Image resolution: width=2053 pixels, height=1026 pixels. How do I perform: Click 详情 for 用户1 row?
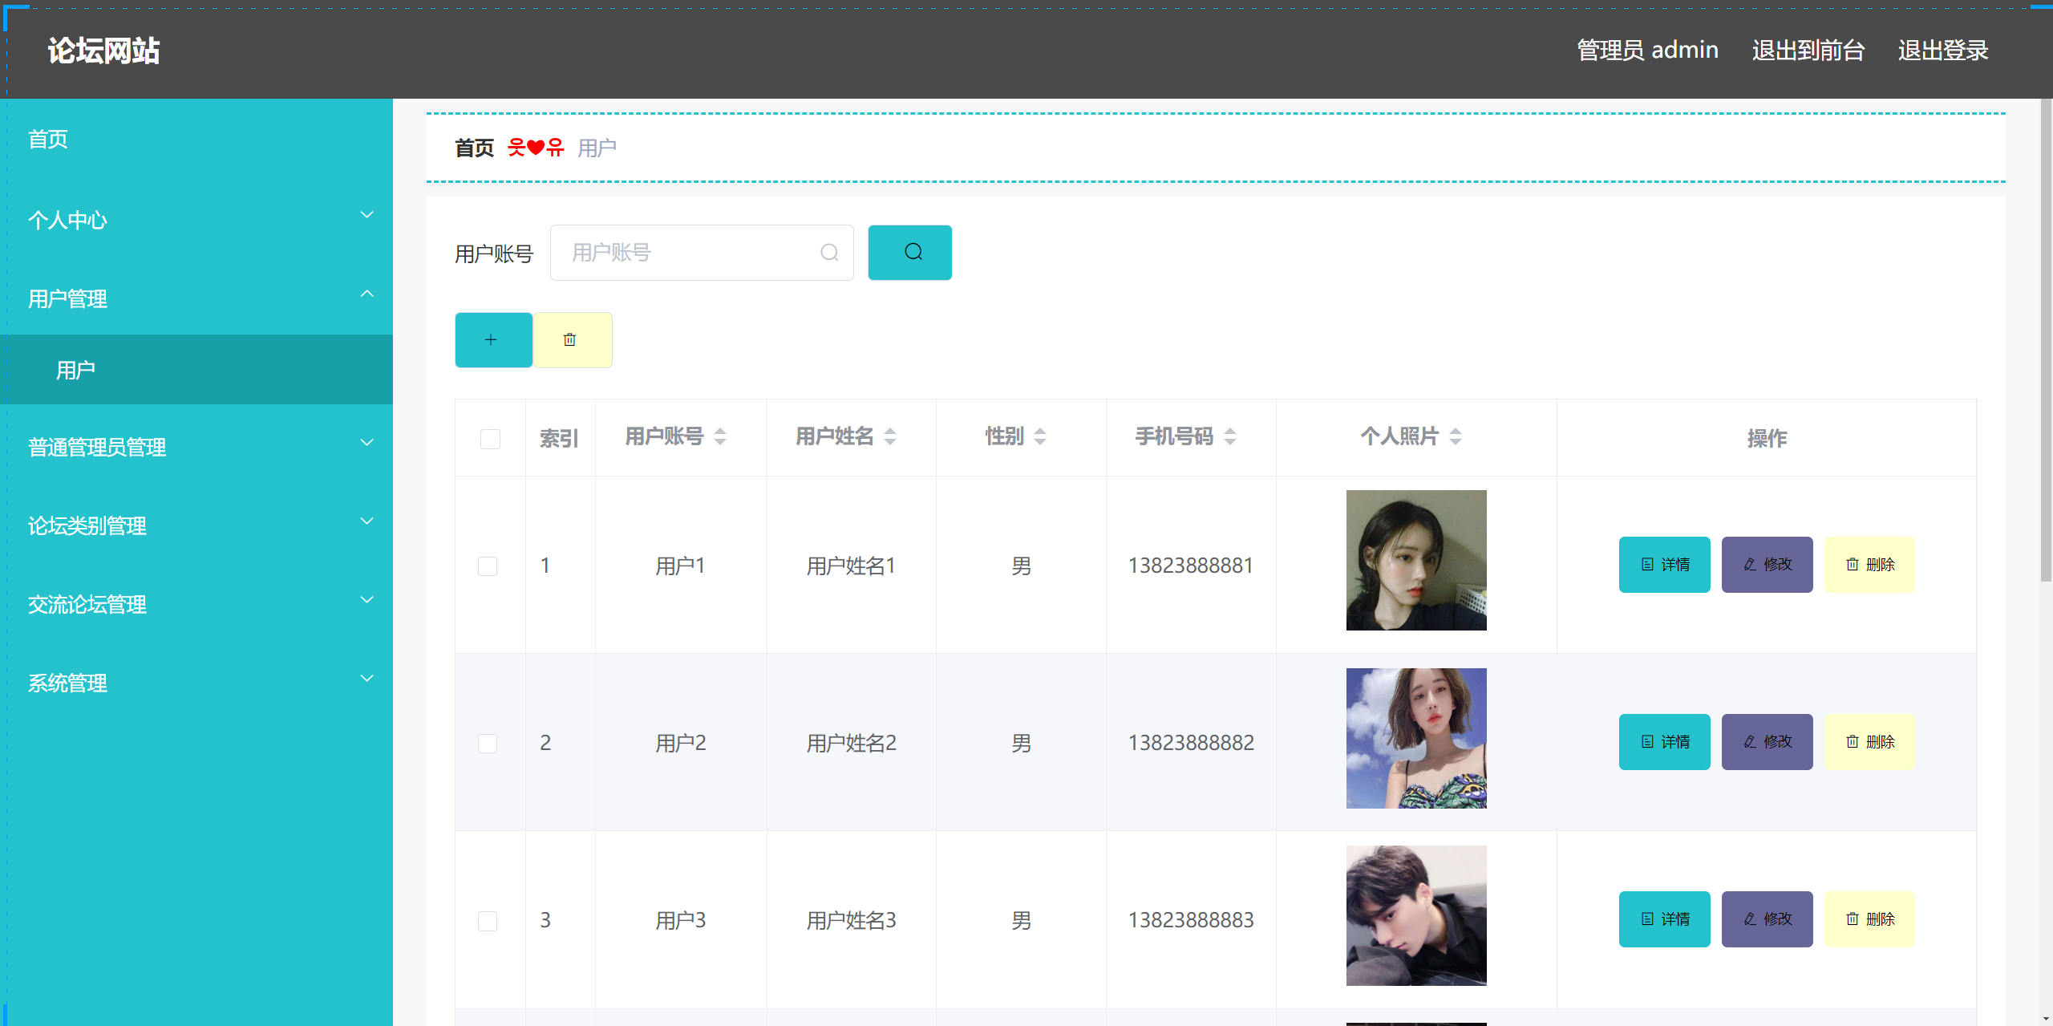[1664, 565]
